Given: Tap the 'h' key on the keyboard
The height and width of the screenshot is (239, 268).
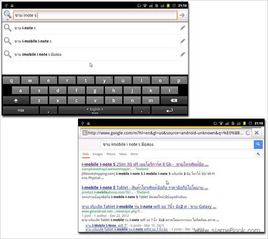Looking at the screenshot, I should pyautogui.click(x=113, y=90).
